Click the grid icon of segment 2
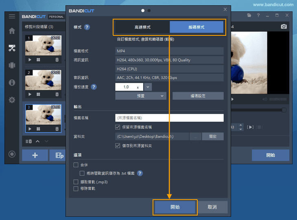This screenshot has height=220, width=297. [x=38, y=94]
